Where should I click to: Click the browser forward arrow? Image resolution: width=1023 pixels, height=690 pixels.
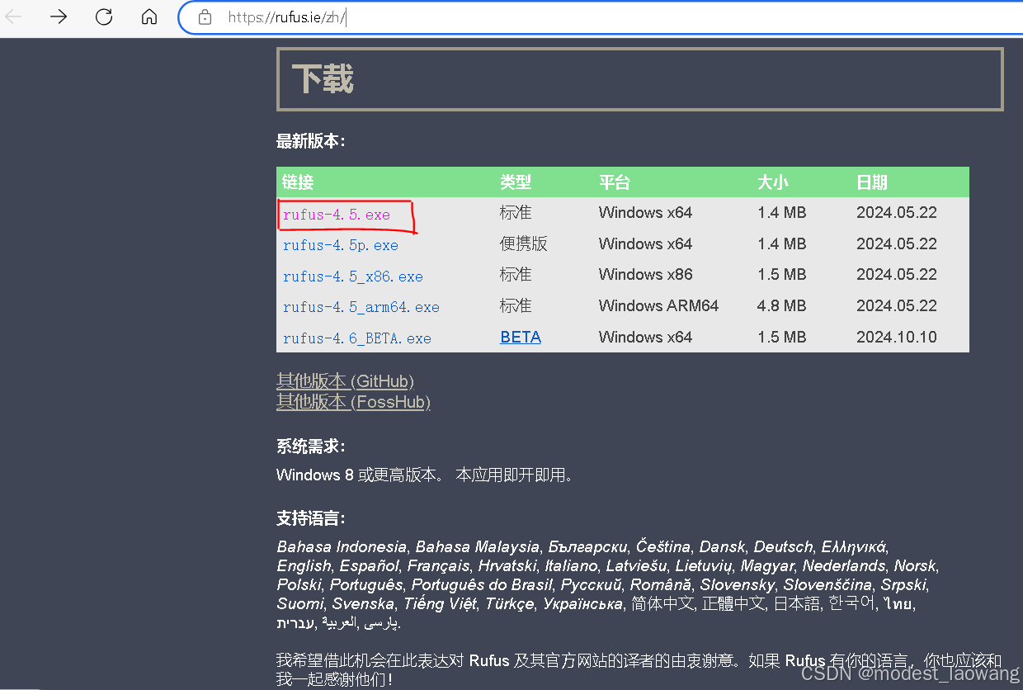pos(59,17)
